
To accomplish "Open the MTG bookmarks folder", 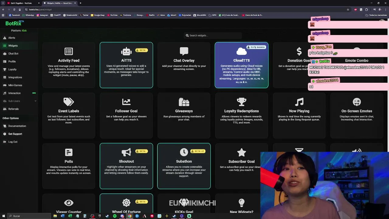I will (x=213, y=15).
